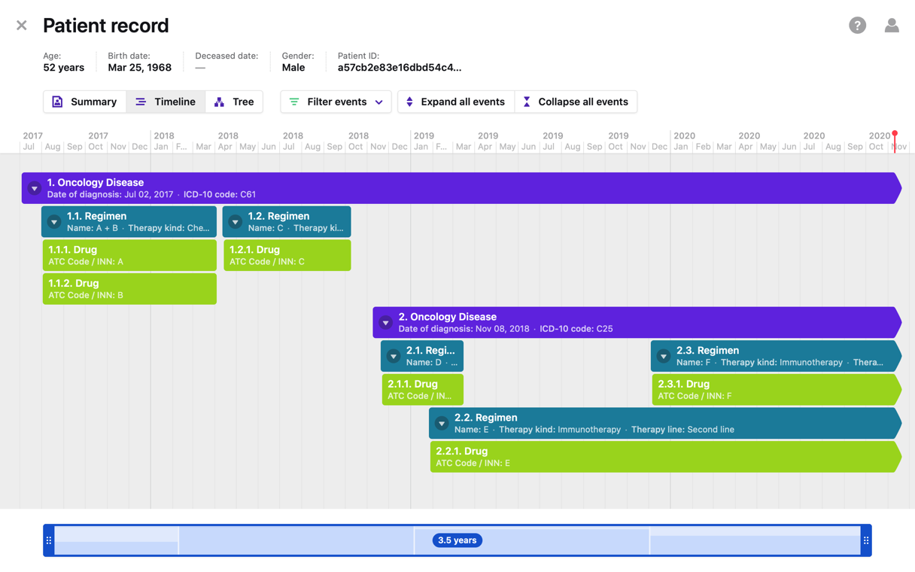Select the 1.1.2. Drug event block

(129, 289)
